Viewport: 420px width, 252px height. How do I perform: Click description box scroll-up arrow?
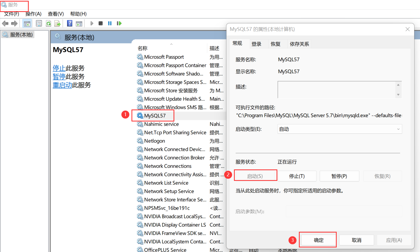coord(398,85)
